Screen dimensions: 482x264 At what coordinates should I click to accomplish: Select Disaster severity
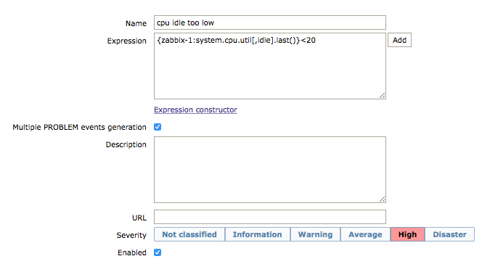[x=450, y=234]
